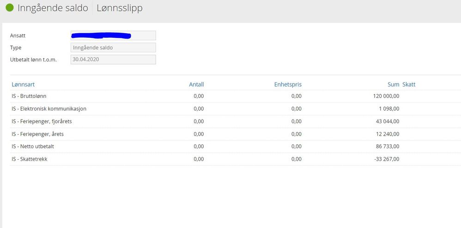Click the sum value 43 044,00
The height and width of the screenshot is (228, 461).
(388, 121)
